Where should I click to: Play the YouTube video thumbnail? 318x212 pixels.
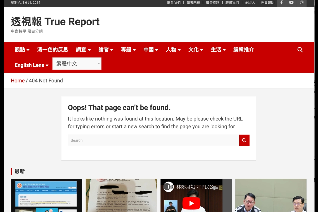[x=191, y=203]
